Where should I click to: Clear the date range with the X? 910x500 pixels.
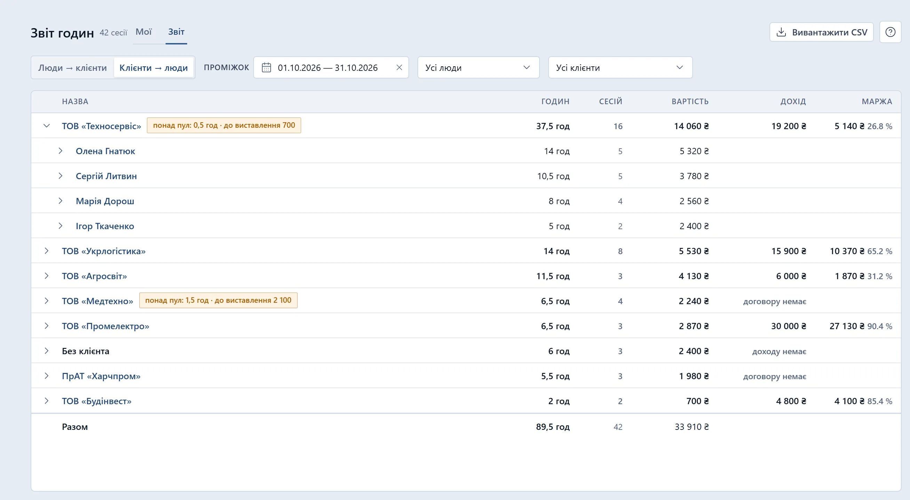(x=399, y=67)
